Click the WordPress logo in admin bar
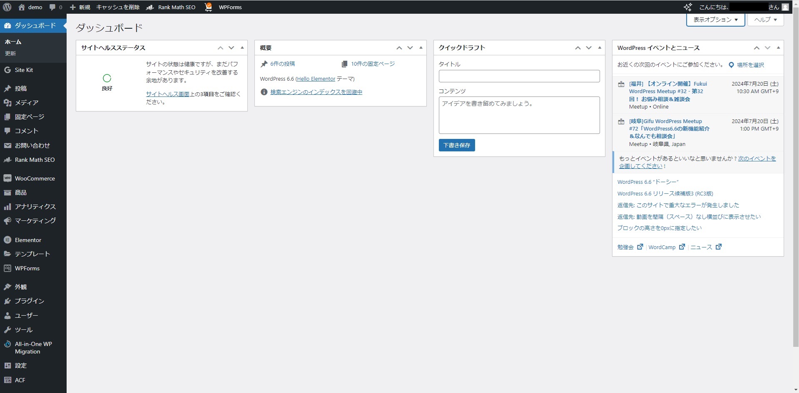This screenshot has height=393, width=799. [7, 7]
